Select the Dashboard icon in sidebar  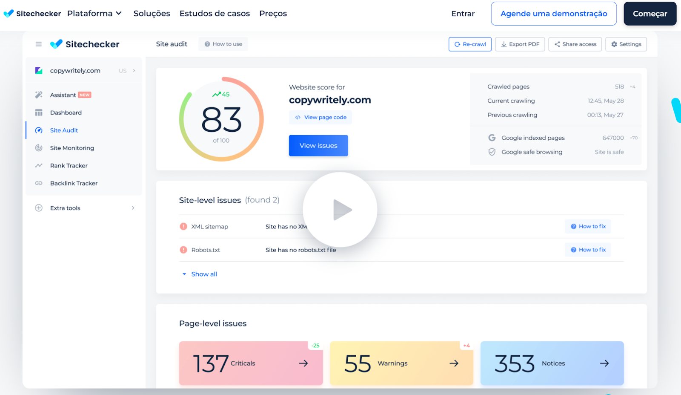click(39, 112)
